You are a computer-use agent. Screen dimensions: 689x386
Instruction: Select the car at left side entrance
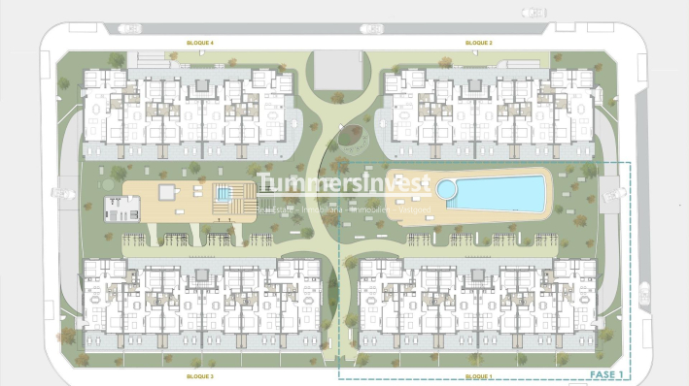pyautogui.click(x=64, y=193)
